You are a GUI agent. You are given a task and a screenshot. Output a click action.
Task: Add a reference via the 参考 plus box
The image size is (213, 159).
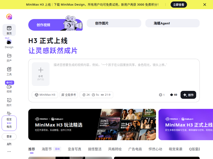point(41,74)
